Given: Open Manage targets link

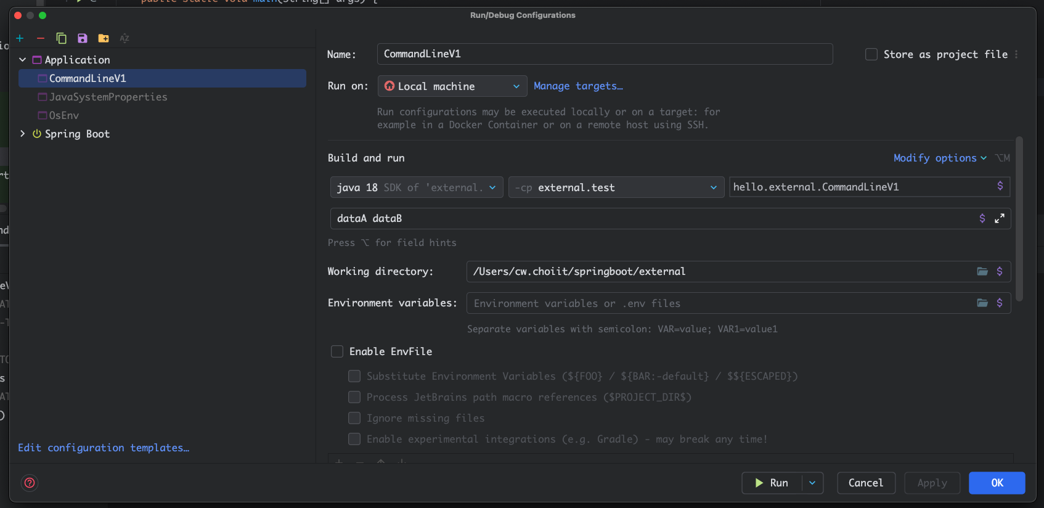Looking at the screenshot, I should [578, 86].
